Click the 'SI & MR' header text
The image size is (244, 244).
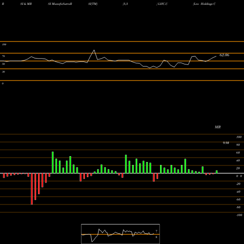coord(26,4)
